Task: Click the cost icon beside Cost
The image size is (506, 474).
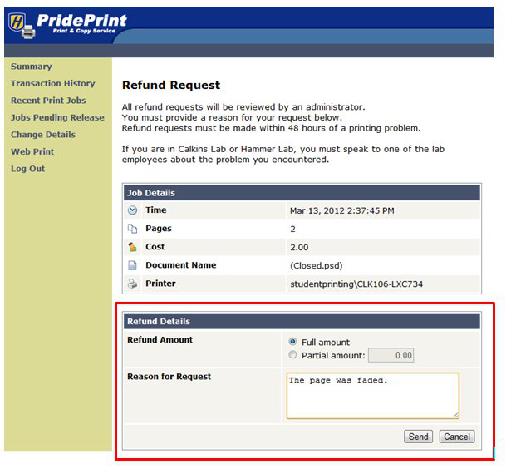Action: (132, 247)
